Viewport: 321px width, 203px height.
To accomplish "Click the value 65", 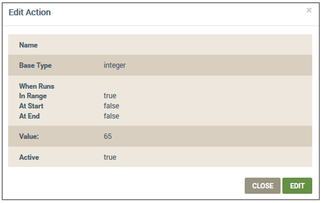I will [108, 136].
